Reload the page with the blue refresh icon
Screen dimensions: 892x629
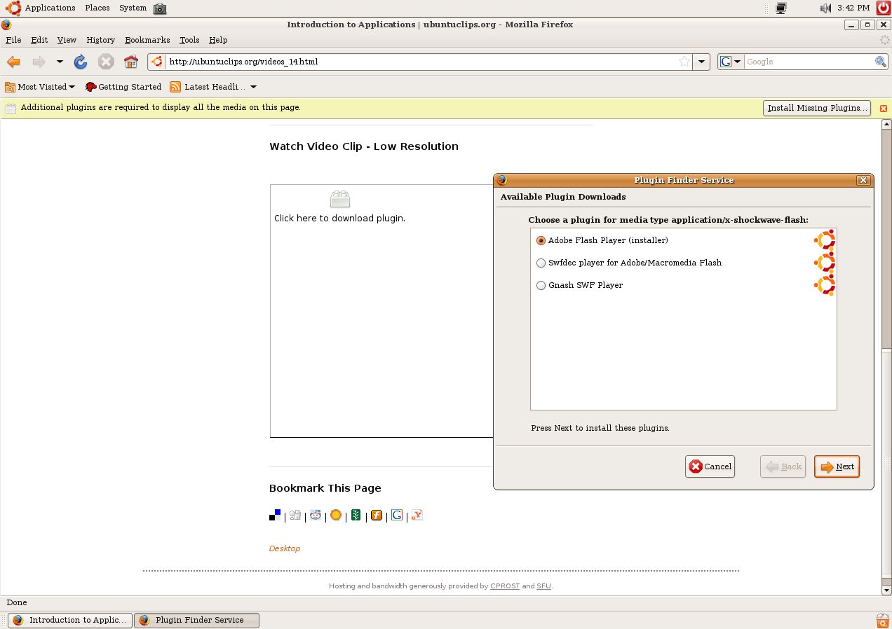tap(81, 62)
